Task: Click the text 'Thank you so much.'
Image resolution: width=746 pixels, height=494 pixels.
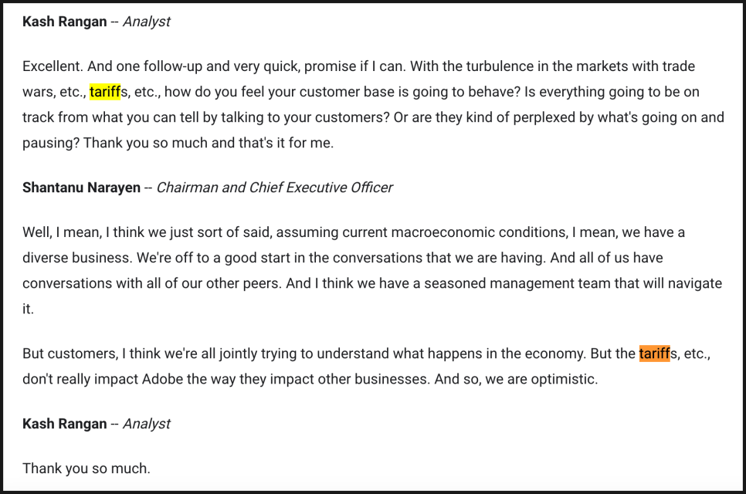Action: click(86, 469)
